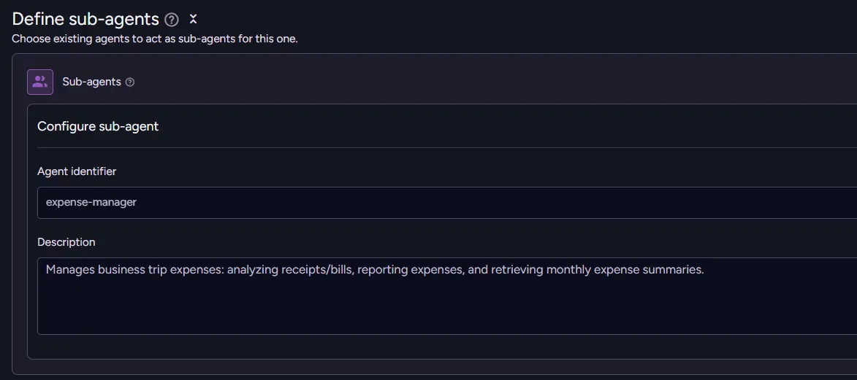Click the Sub-agents section label
The width and height of the screenshot is (857, 380).
coord(91,82)
